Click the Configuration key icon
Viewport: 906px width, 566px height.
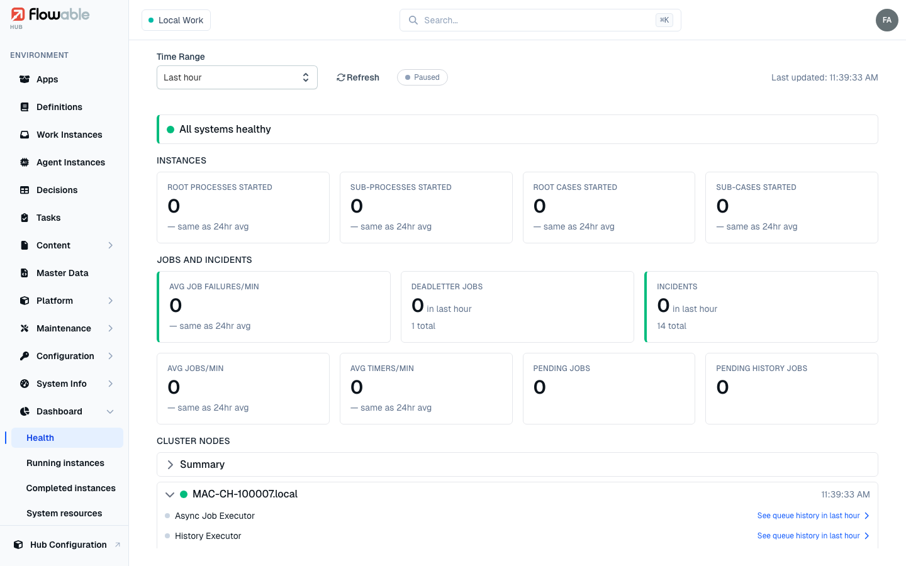25,356
